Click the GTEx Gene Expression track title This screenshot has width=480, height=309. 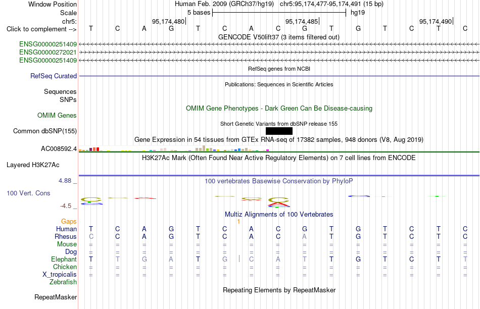pos(278,139)
